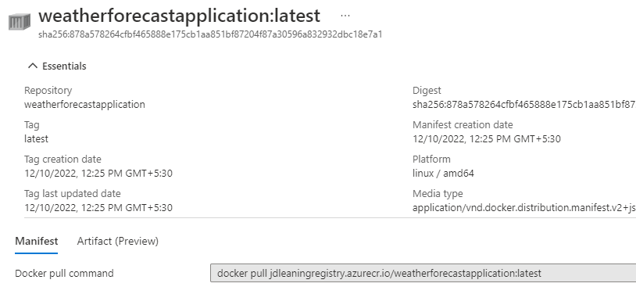Click the Docker pull command field
Viewport: 636px width, 294px height.
pos(423,273)
